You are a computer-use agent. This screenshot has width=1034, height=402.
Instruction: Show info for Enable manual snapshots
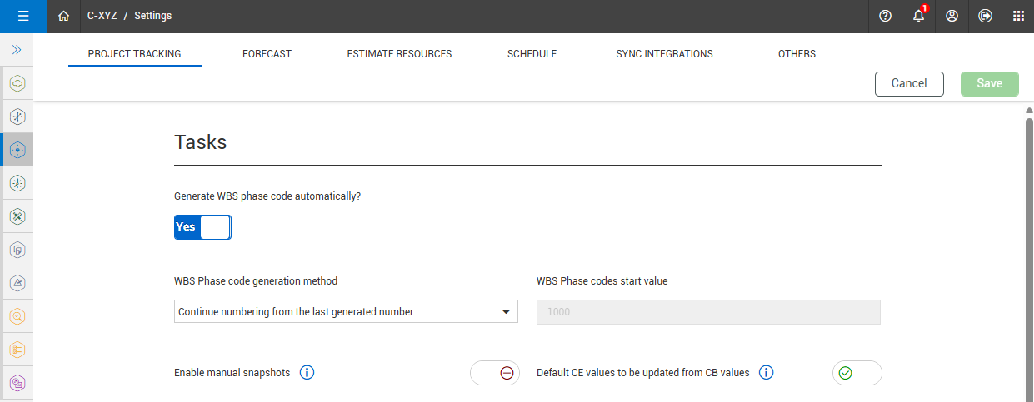coord(307,373)
